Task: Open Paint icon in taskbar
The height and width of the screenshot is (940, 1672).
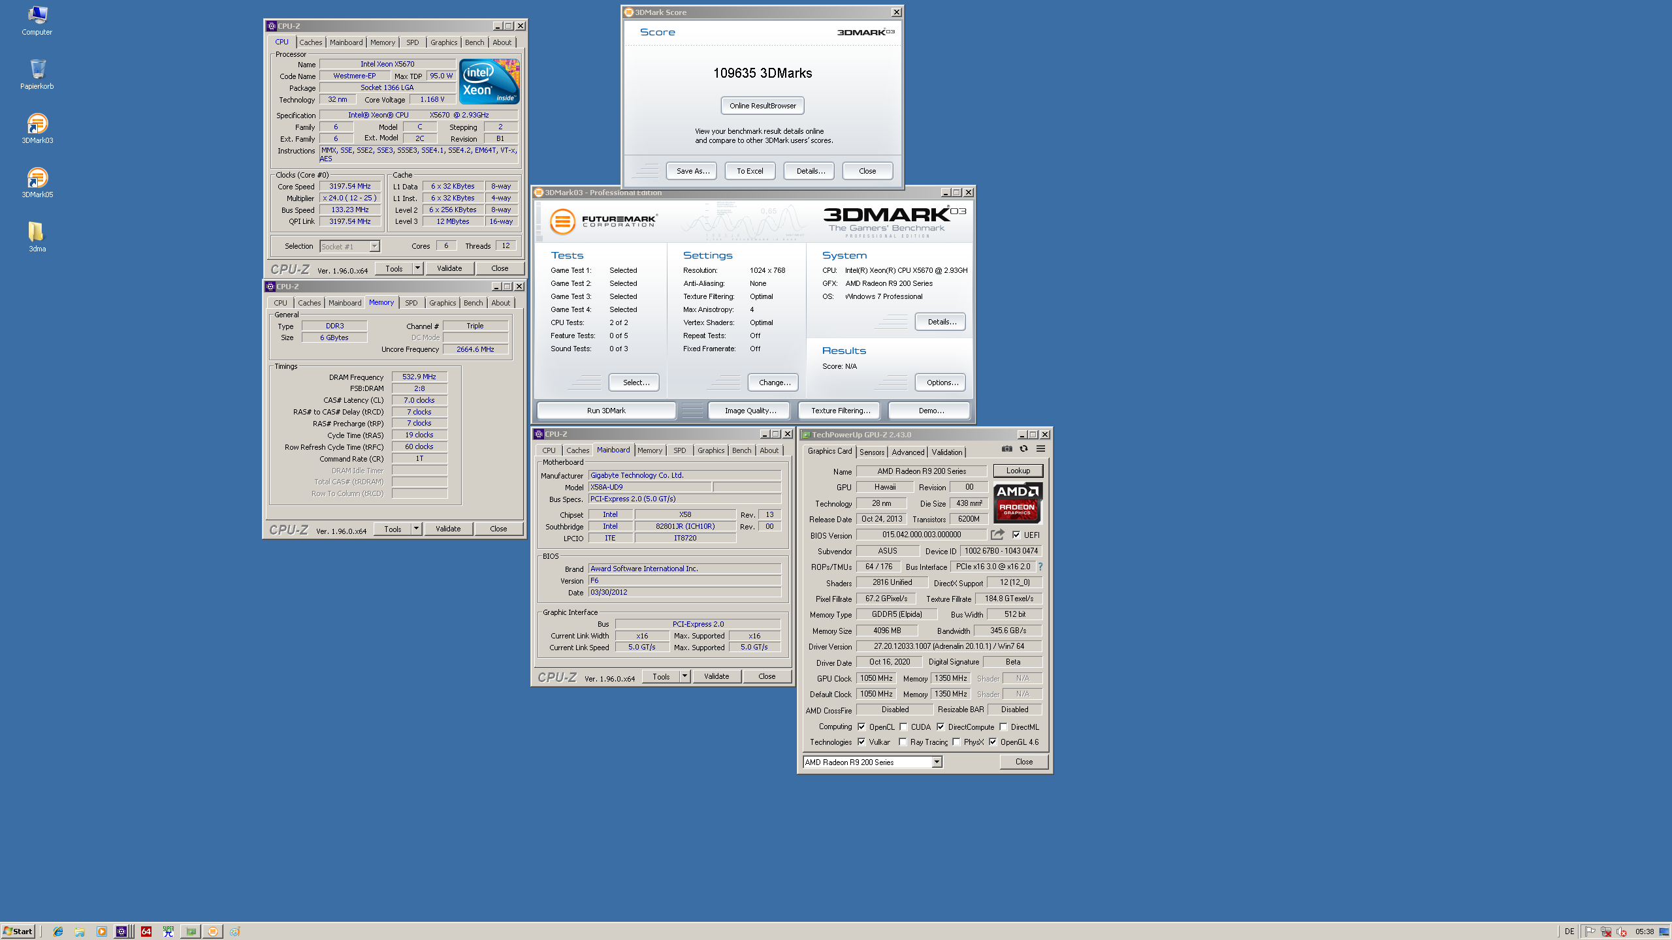Action: [235, 932]
